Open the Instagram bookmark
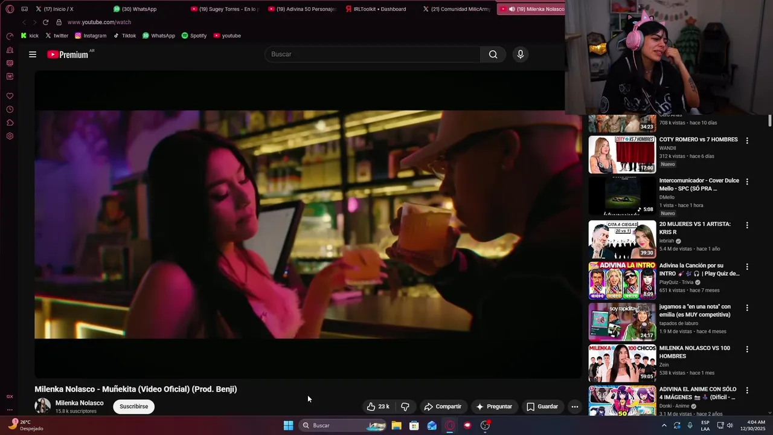The height and width of the screenshot is (435, 773). [x=91, y=36]
